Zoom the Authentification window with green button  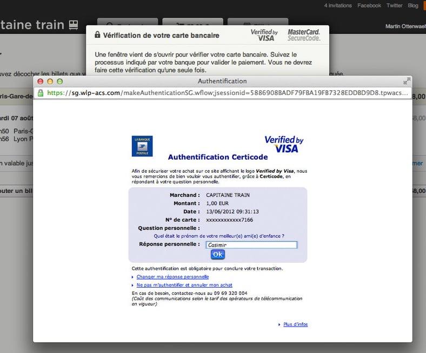pyautogui.click(x=60, y=82)
